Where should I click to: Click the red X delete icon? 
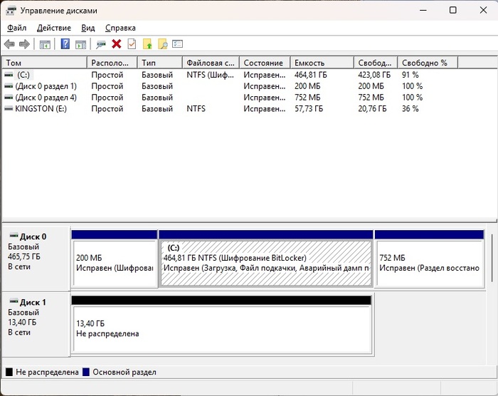tap(117, 44)
